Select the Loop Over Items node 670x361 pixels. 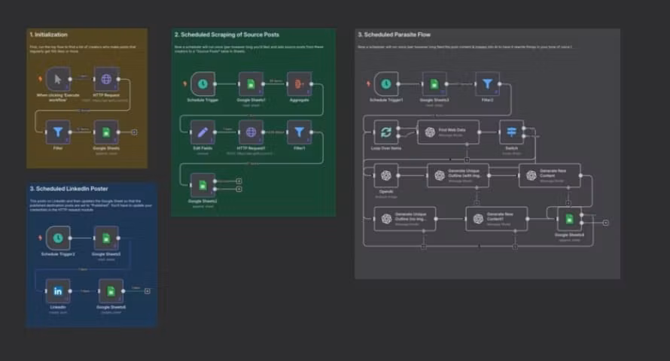click(385, 132)
